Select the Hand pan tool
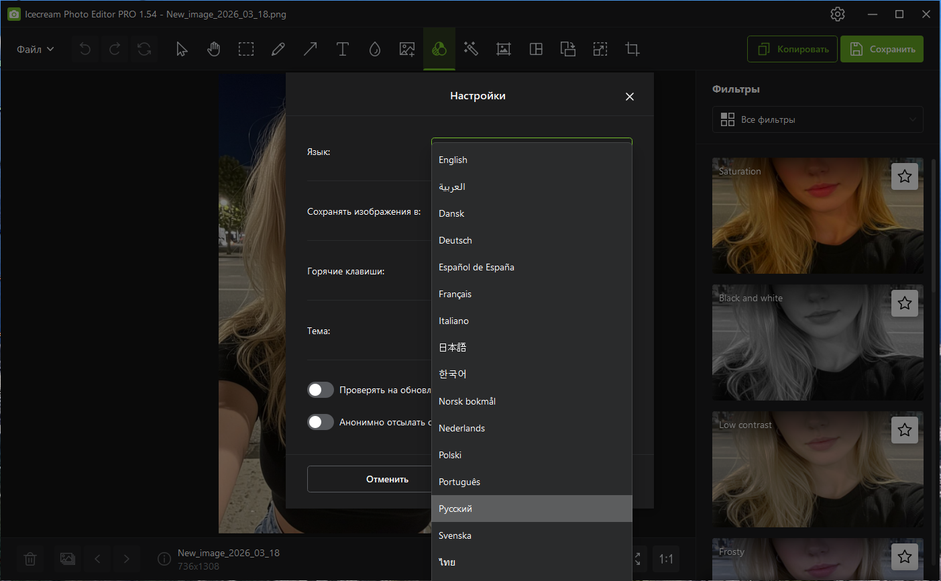The width and height of the screenshot is (941, 581). coord(213,49)
